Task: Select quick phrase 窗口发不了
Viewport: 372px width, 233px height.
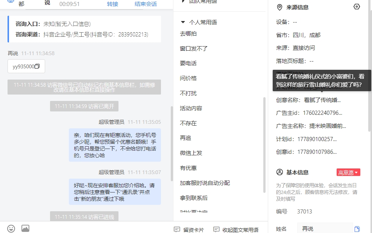Action: [194, 49]
